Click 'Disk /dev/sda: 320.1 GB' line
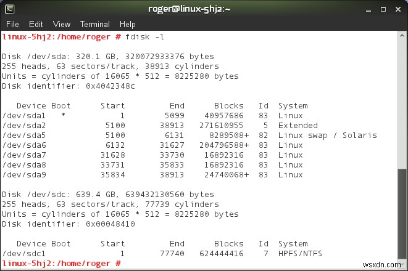The height and width of the screenshot is (271, 408). (108, 56)
